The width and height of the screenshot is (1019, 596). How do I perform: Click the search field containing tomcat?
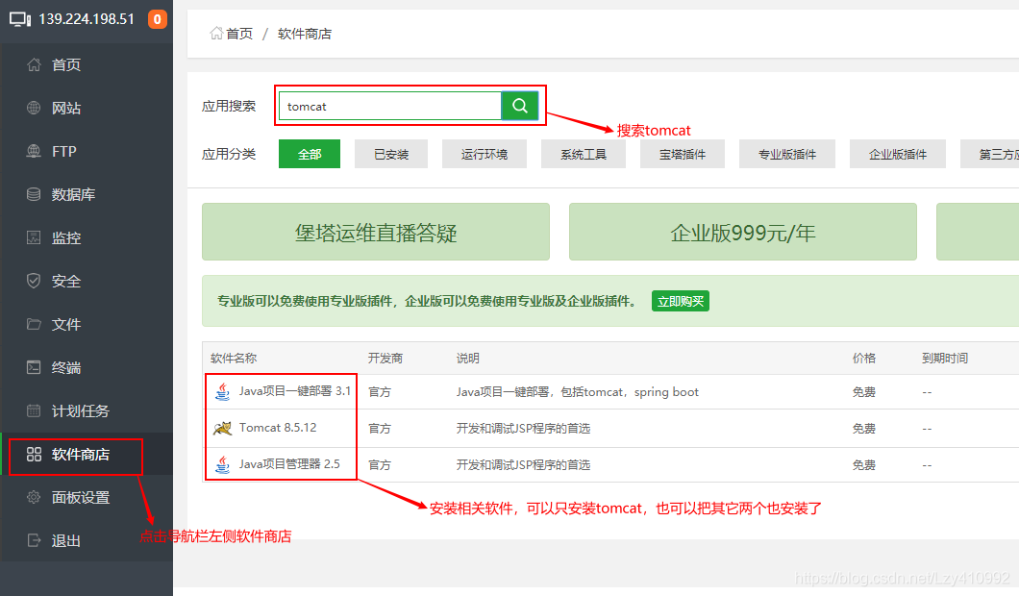pos(390,106)
